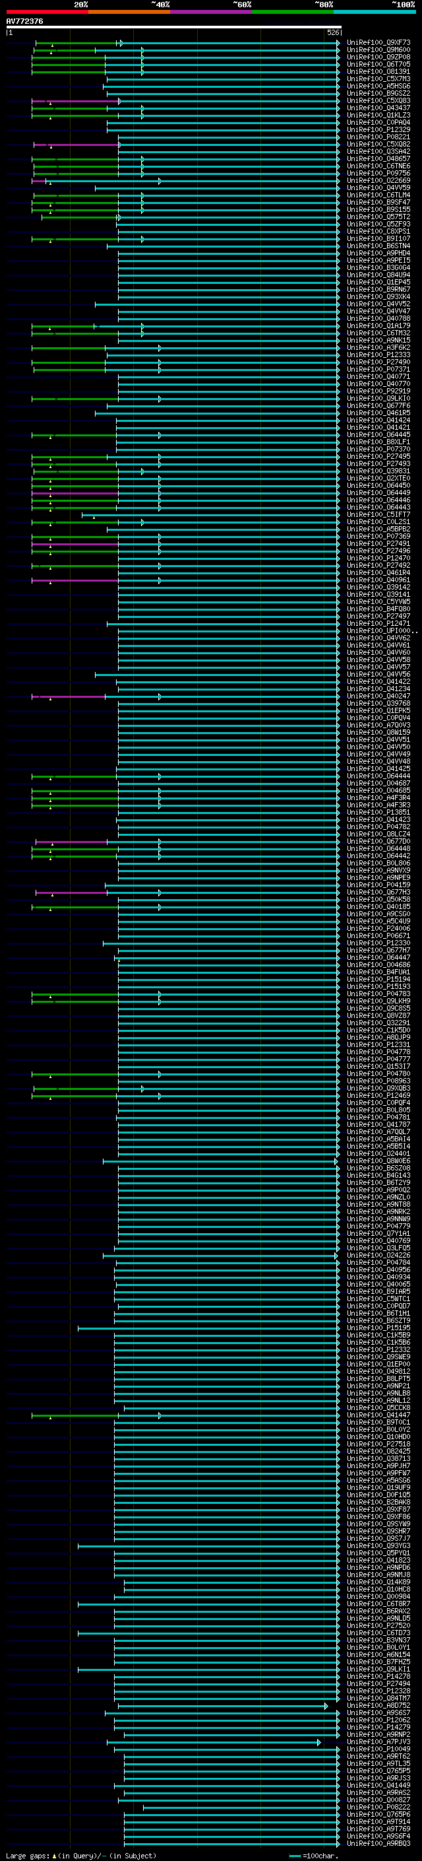Click the green ~80% identity legend bar

click(x=293, y=12)
